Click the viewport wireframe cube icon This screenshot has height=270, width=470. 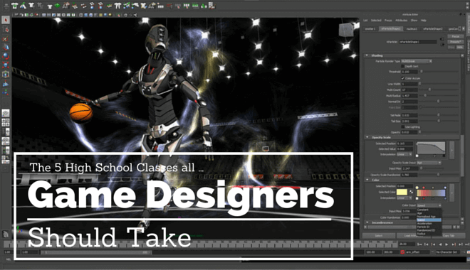tap(81, 15)
